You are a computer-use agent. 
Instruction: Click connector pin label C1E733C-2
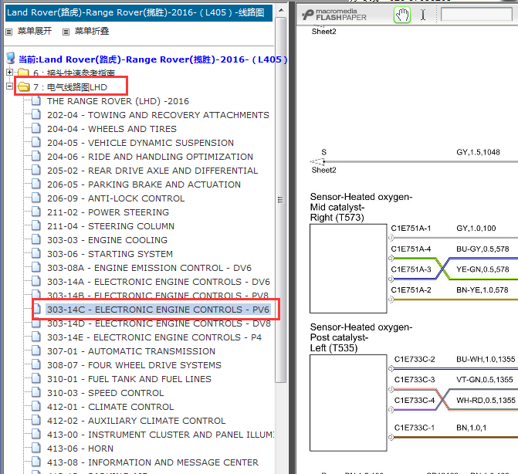pos(415,359)
